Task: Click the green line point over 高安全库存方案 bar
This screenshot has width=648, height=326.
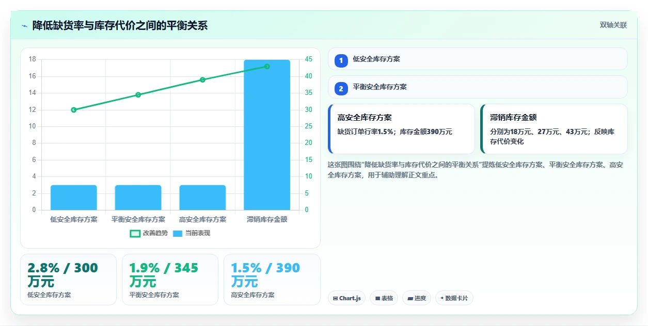Action: click(x=202, y=80)
